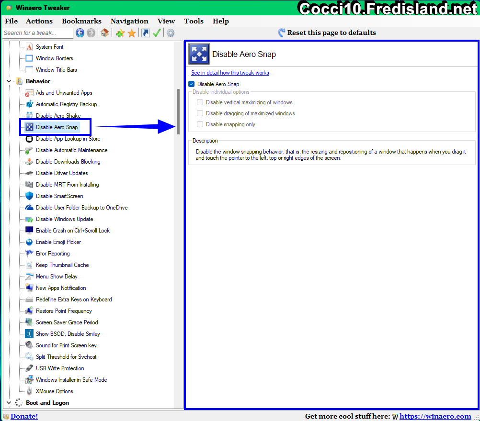The image size is (480, 421).
Task: Open bookmarks with orange star icon
Action: coord(132,33)
